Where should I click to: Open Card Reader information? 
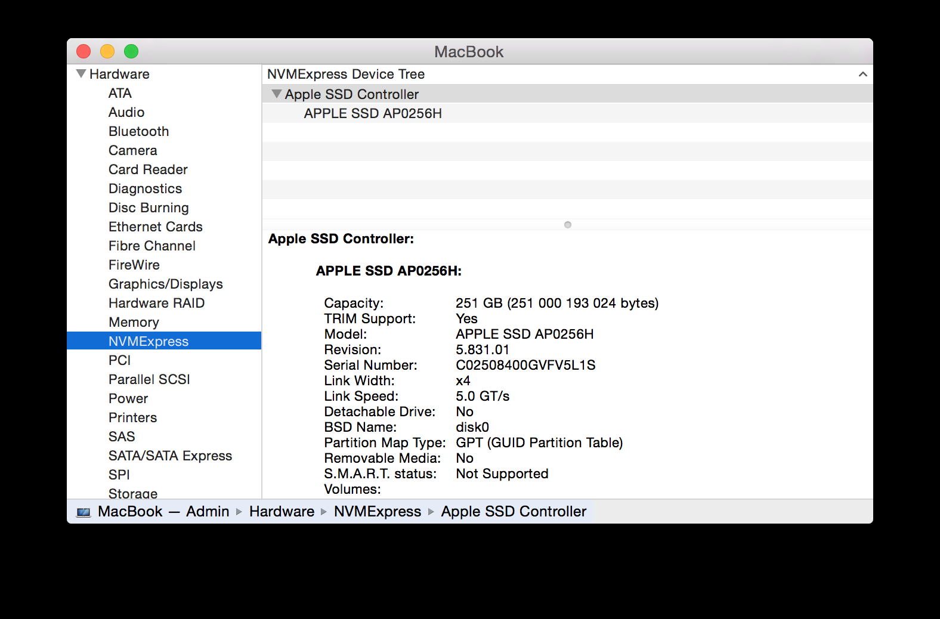point(148,169)
